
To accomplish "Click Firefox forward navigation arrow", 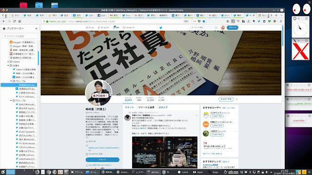I will coord(9,21).
